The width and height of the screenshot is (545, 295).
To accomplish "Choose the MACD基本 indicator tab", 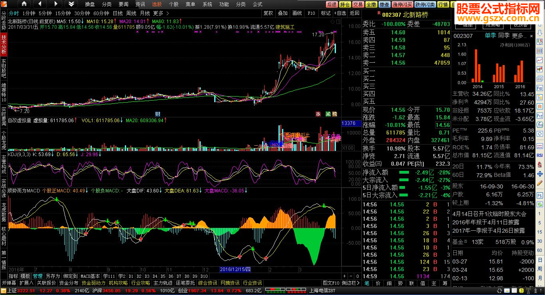I will pos(90,276).
